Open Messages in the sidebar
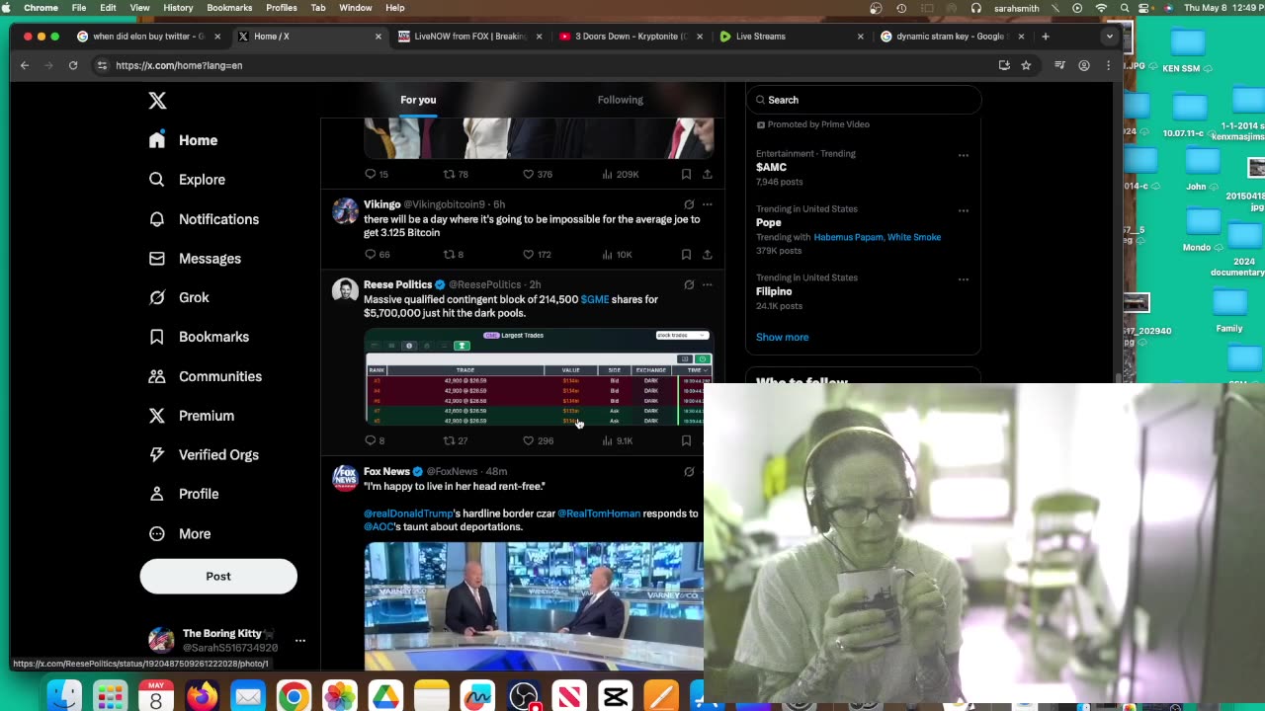 pyautogui.click(x=195, y=259)
